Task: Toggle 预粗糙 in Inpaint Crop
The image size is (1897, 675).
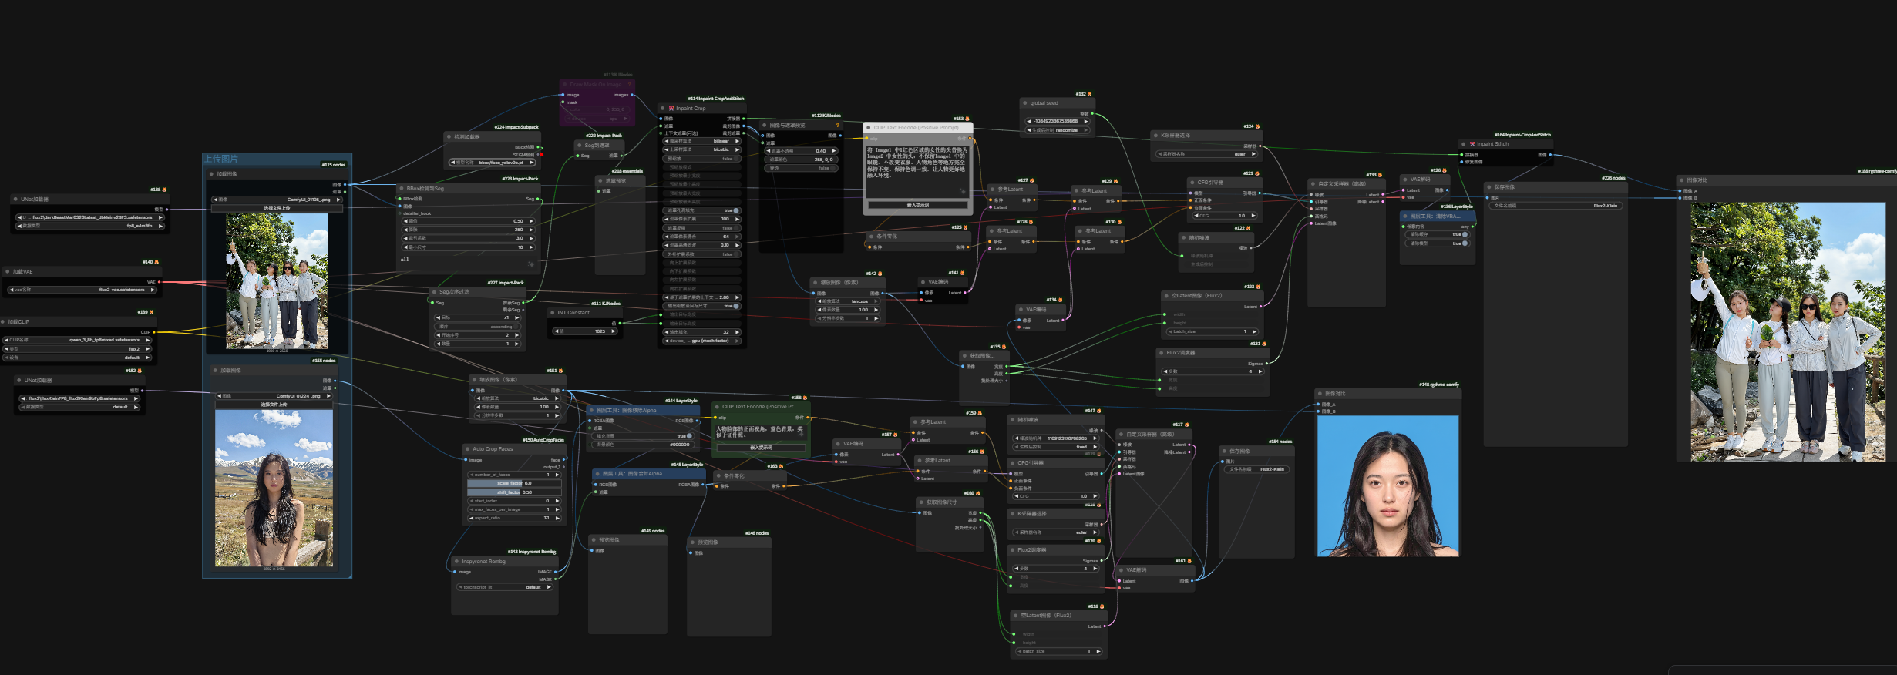Action: pos(702,159)
